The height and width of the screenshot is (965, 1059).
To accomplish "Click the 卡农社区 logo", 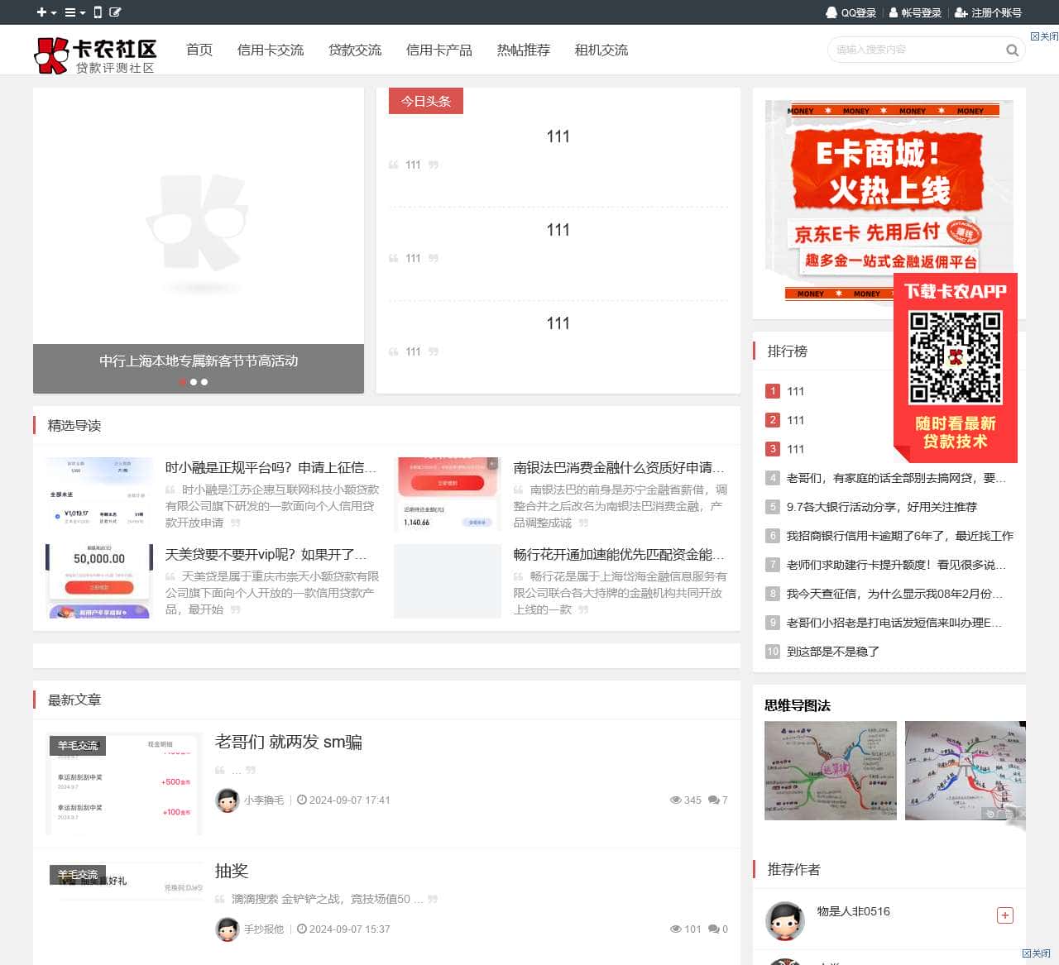I will coord(94,51).
